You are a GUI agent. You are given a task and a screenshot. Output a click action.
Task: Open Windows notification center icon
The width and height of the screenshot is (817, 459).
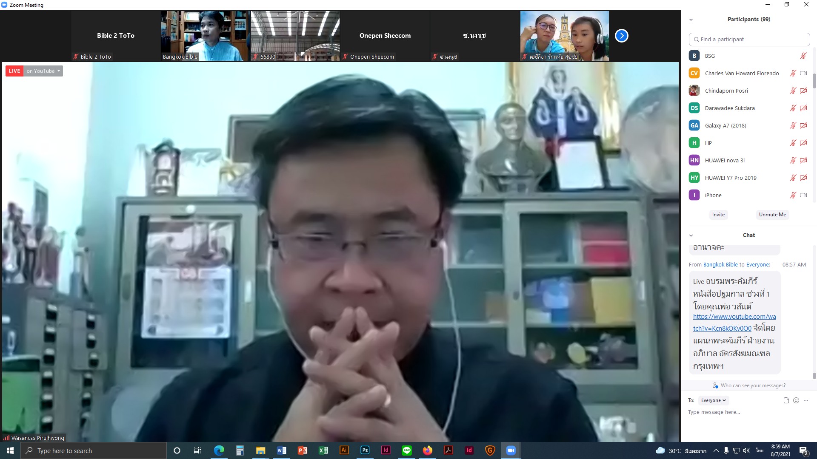(x=804, y=451)
